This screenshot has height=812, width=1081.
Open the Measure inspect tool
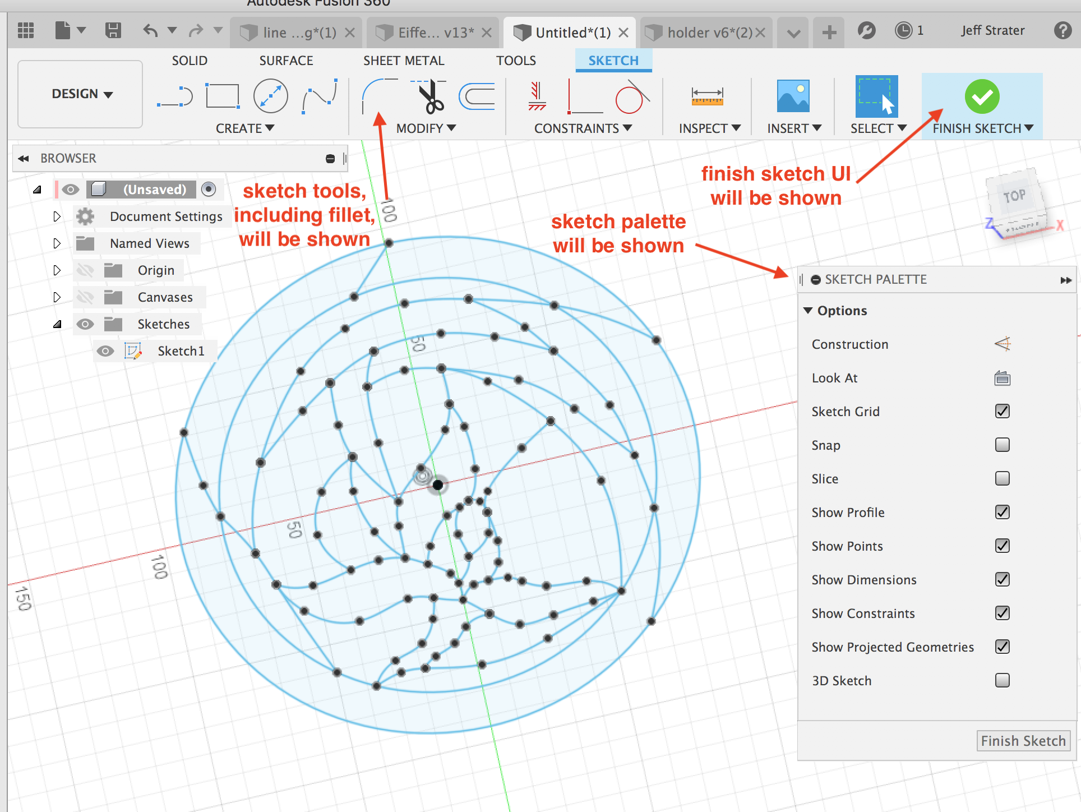708,96
